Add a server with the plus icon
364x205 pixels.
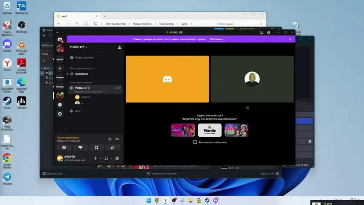[x=60, y=105]
